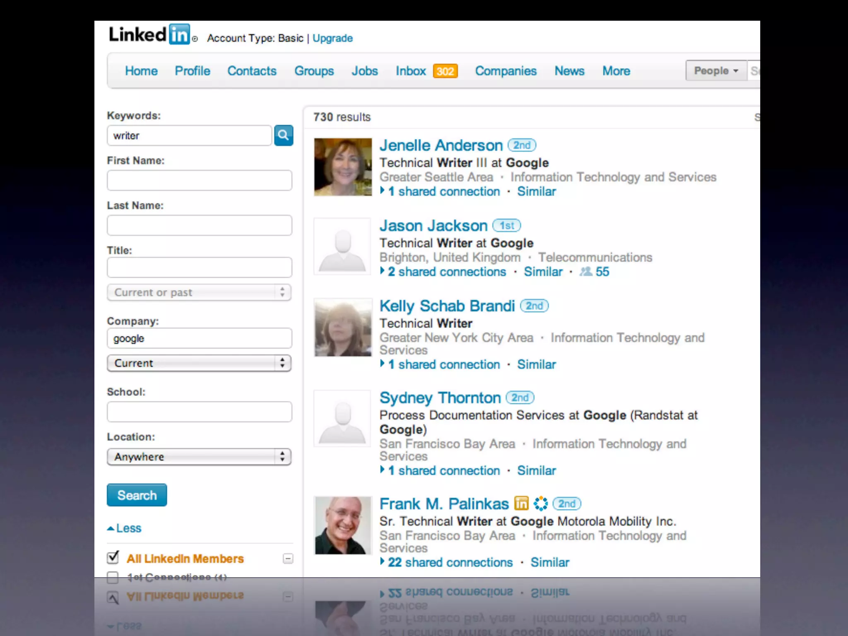Viewport: 848px width, 636px height.
Task: Click the Inbox 302 notification badge
Action: [x=445, y=71]
